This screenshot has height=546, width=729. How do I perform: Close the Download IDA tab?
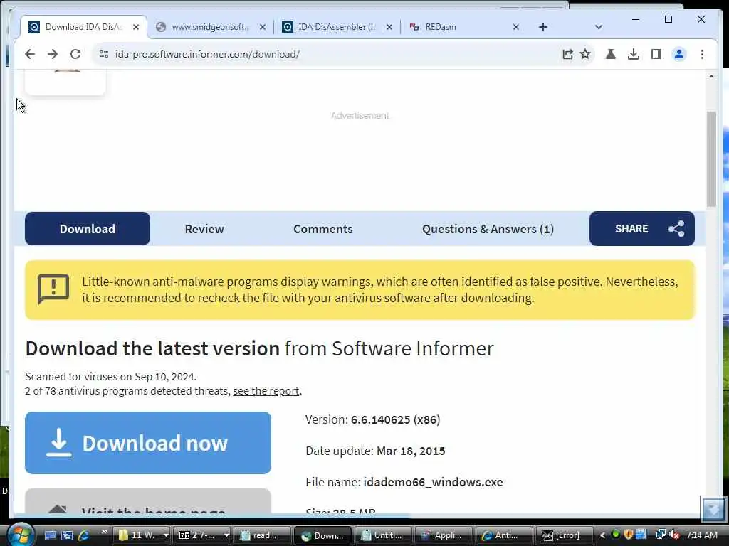click(136, 27)
